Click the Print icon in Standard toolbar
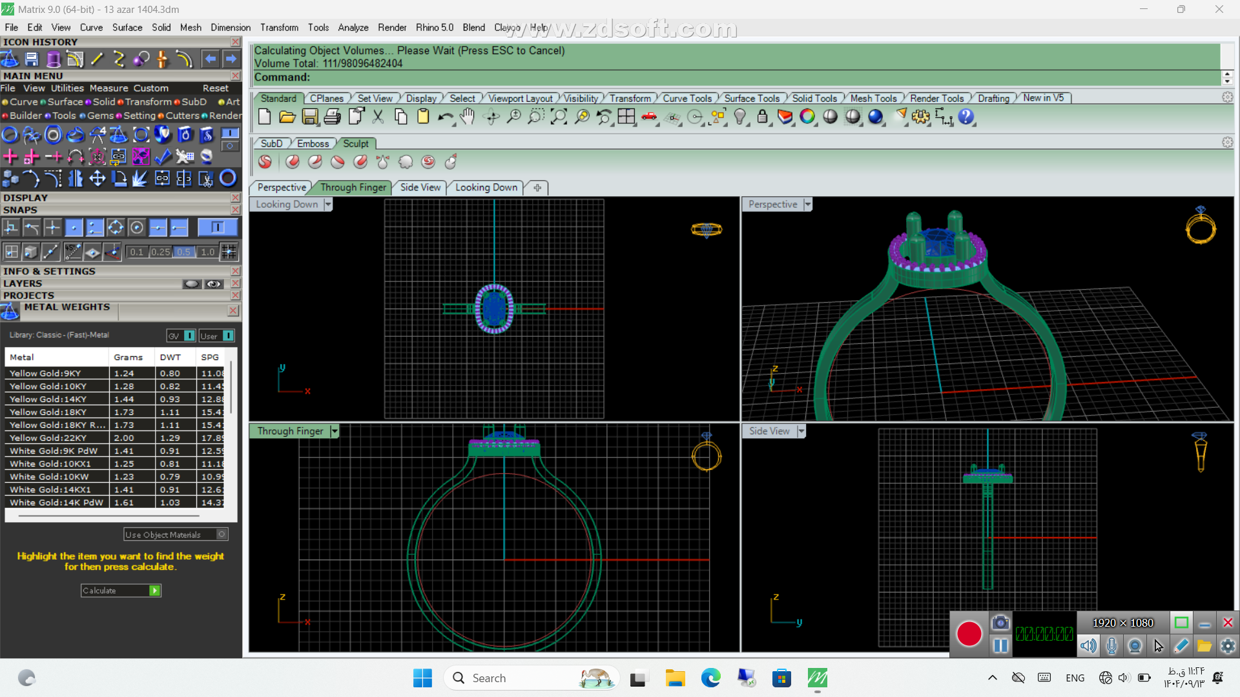The width and height of the screenshot is (1240, 697). pos(332,117)
